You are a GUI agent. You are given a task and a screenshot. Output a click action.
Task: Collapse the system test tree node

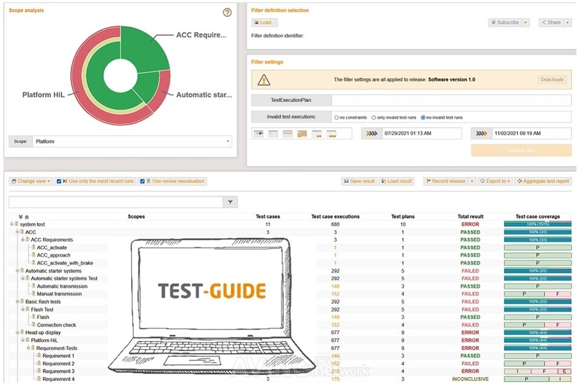coord(12,224)
